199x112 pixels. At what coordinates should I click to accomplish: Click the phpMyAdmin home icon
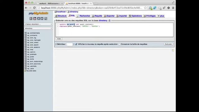click(31, 19)
